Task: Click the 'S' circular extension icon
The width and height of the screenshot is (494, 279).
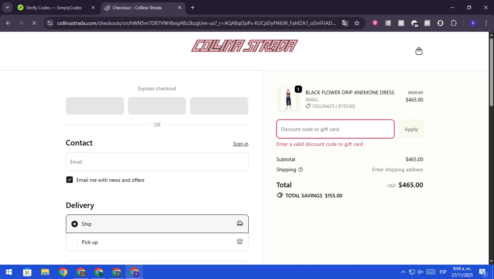Action: pos(440,23)
